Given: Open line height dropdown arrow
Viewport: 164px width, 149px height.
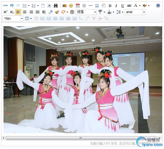Looking at the screenshot, I should point(122,12).
